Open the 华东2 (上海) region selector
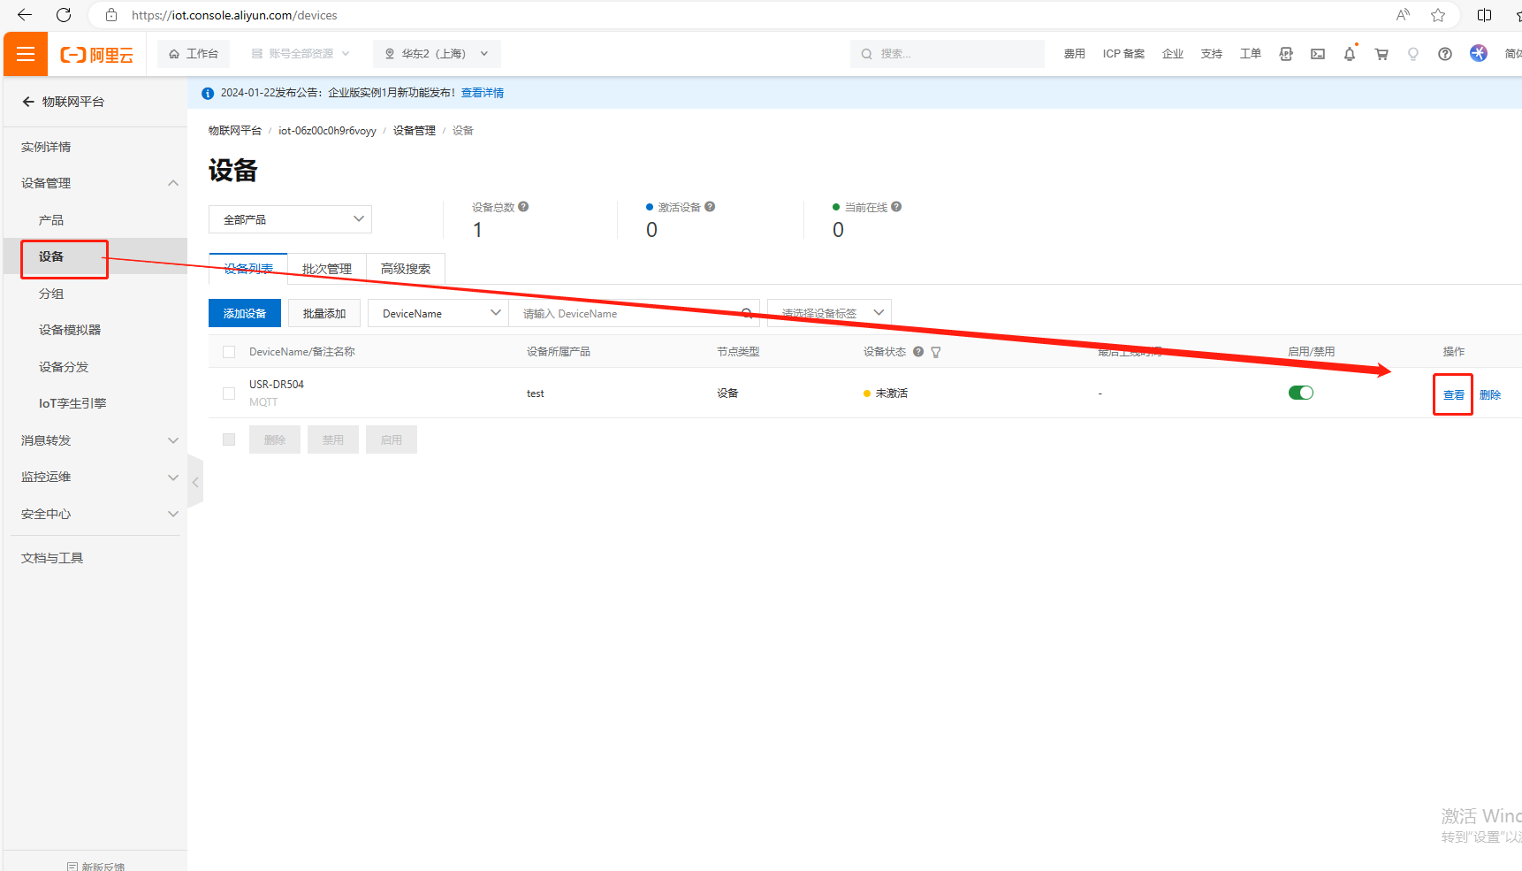Viewport: 1522px width, 871px height. [x=437, y=54]
